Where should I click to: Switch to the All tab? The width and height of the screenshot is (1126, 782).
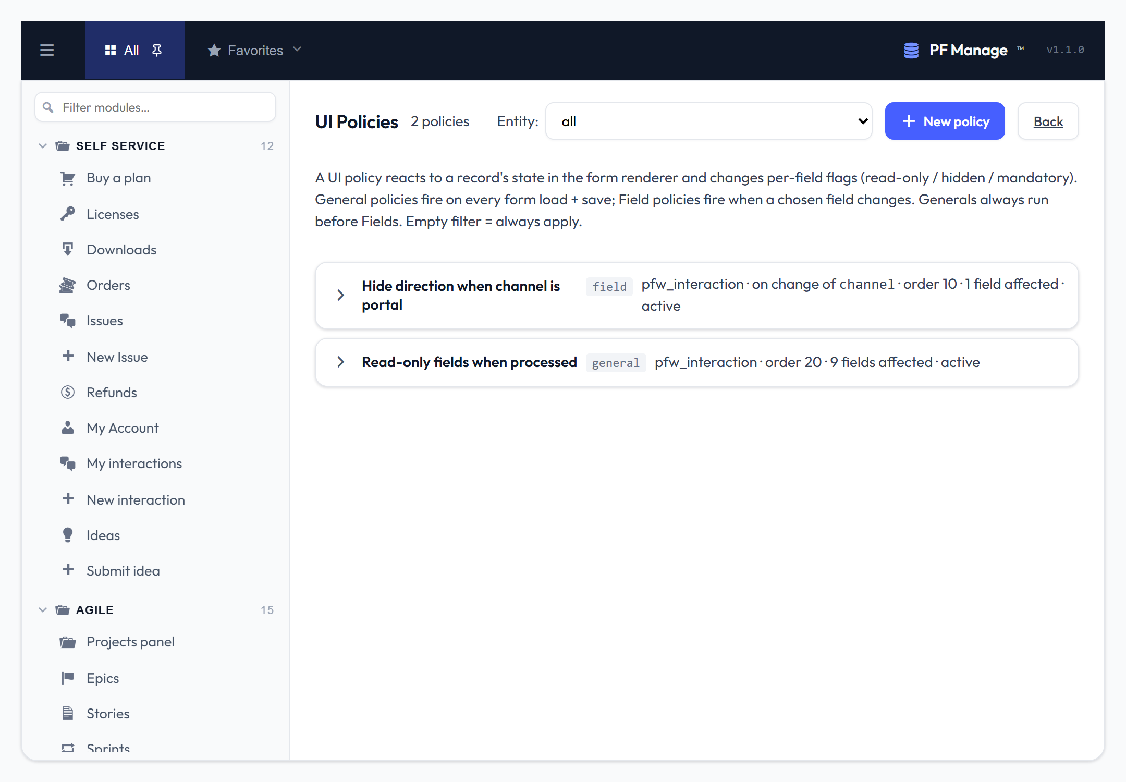[x=135, y=50]
